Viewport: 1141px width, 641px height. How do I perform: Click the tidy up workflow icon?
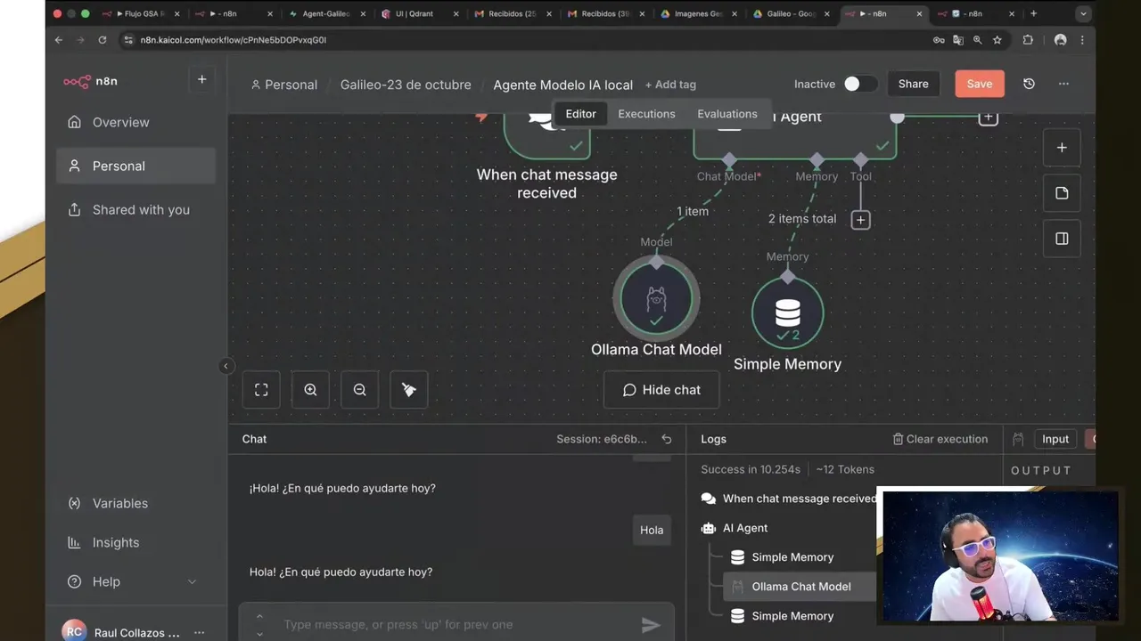(x=409, y=390)
